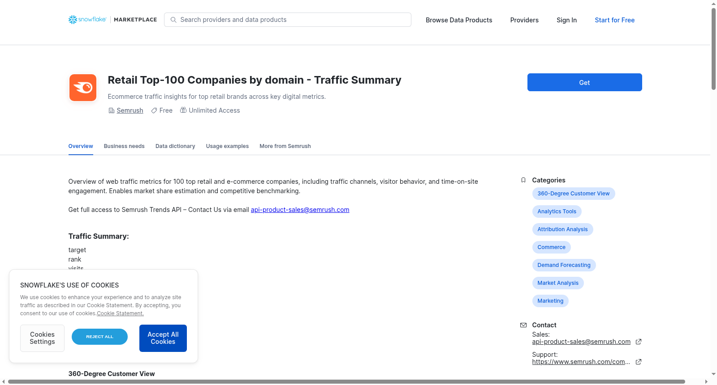Click the building icon beside Semrush
Screen dimensions: 717x385
(x=112, y=110)
